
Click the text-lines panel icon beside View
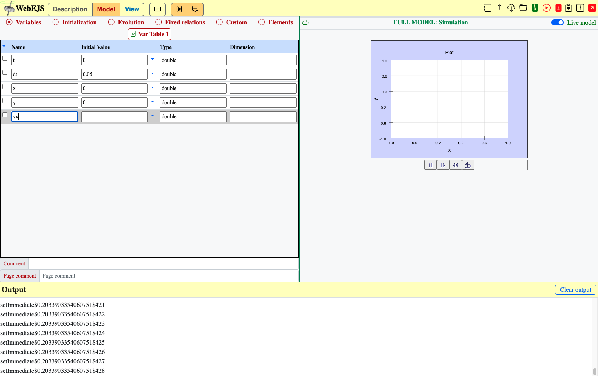pos(158,9)
